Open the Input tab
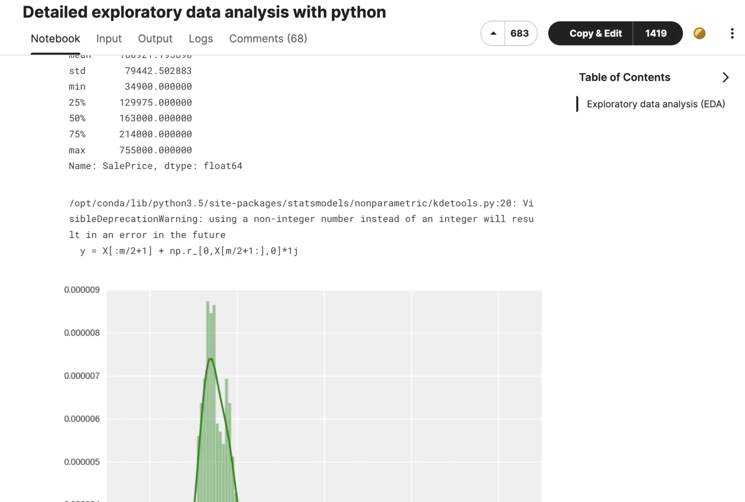The image size is (745, 502). (x=109, y=38)
